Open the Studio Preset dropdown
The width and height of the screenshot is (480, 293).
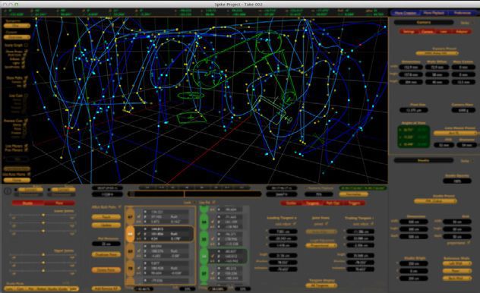[436, 201]
